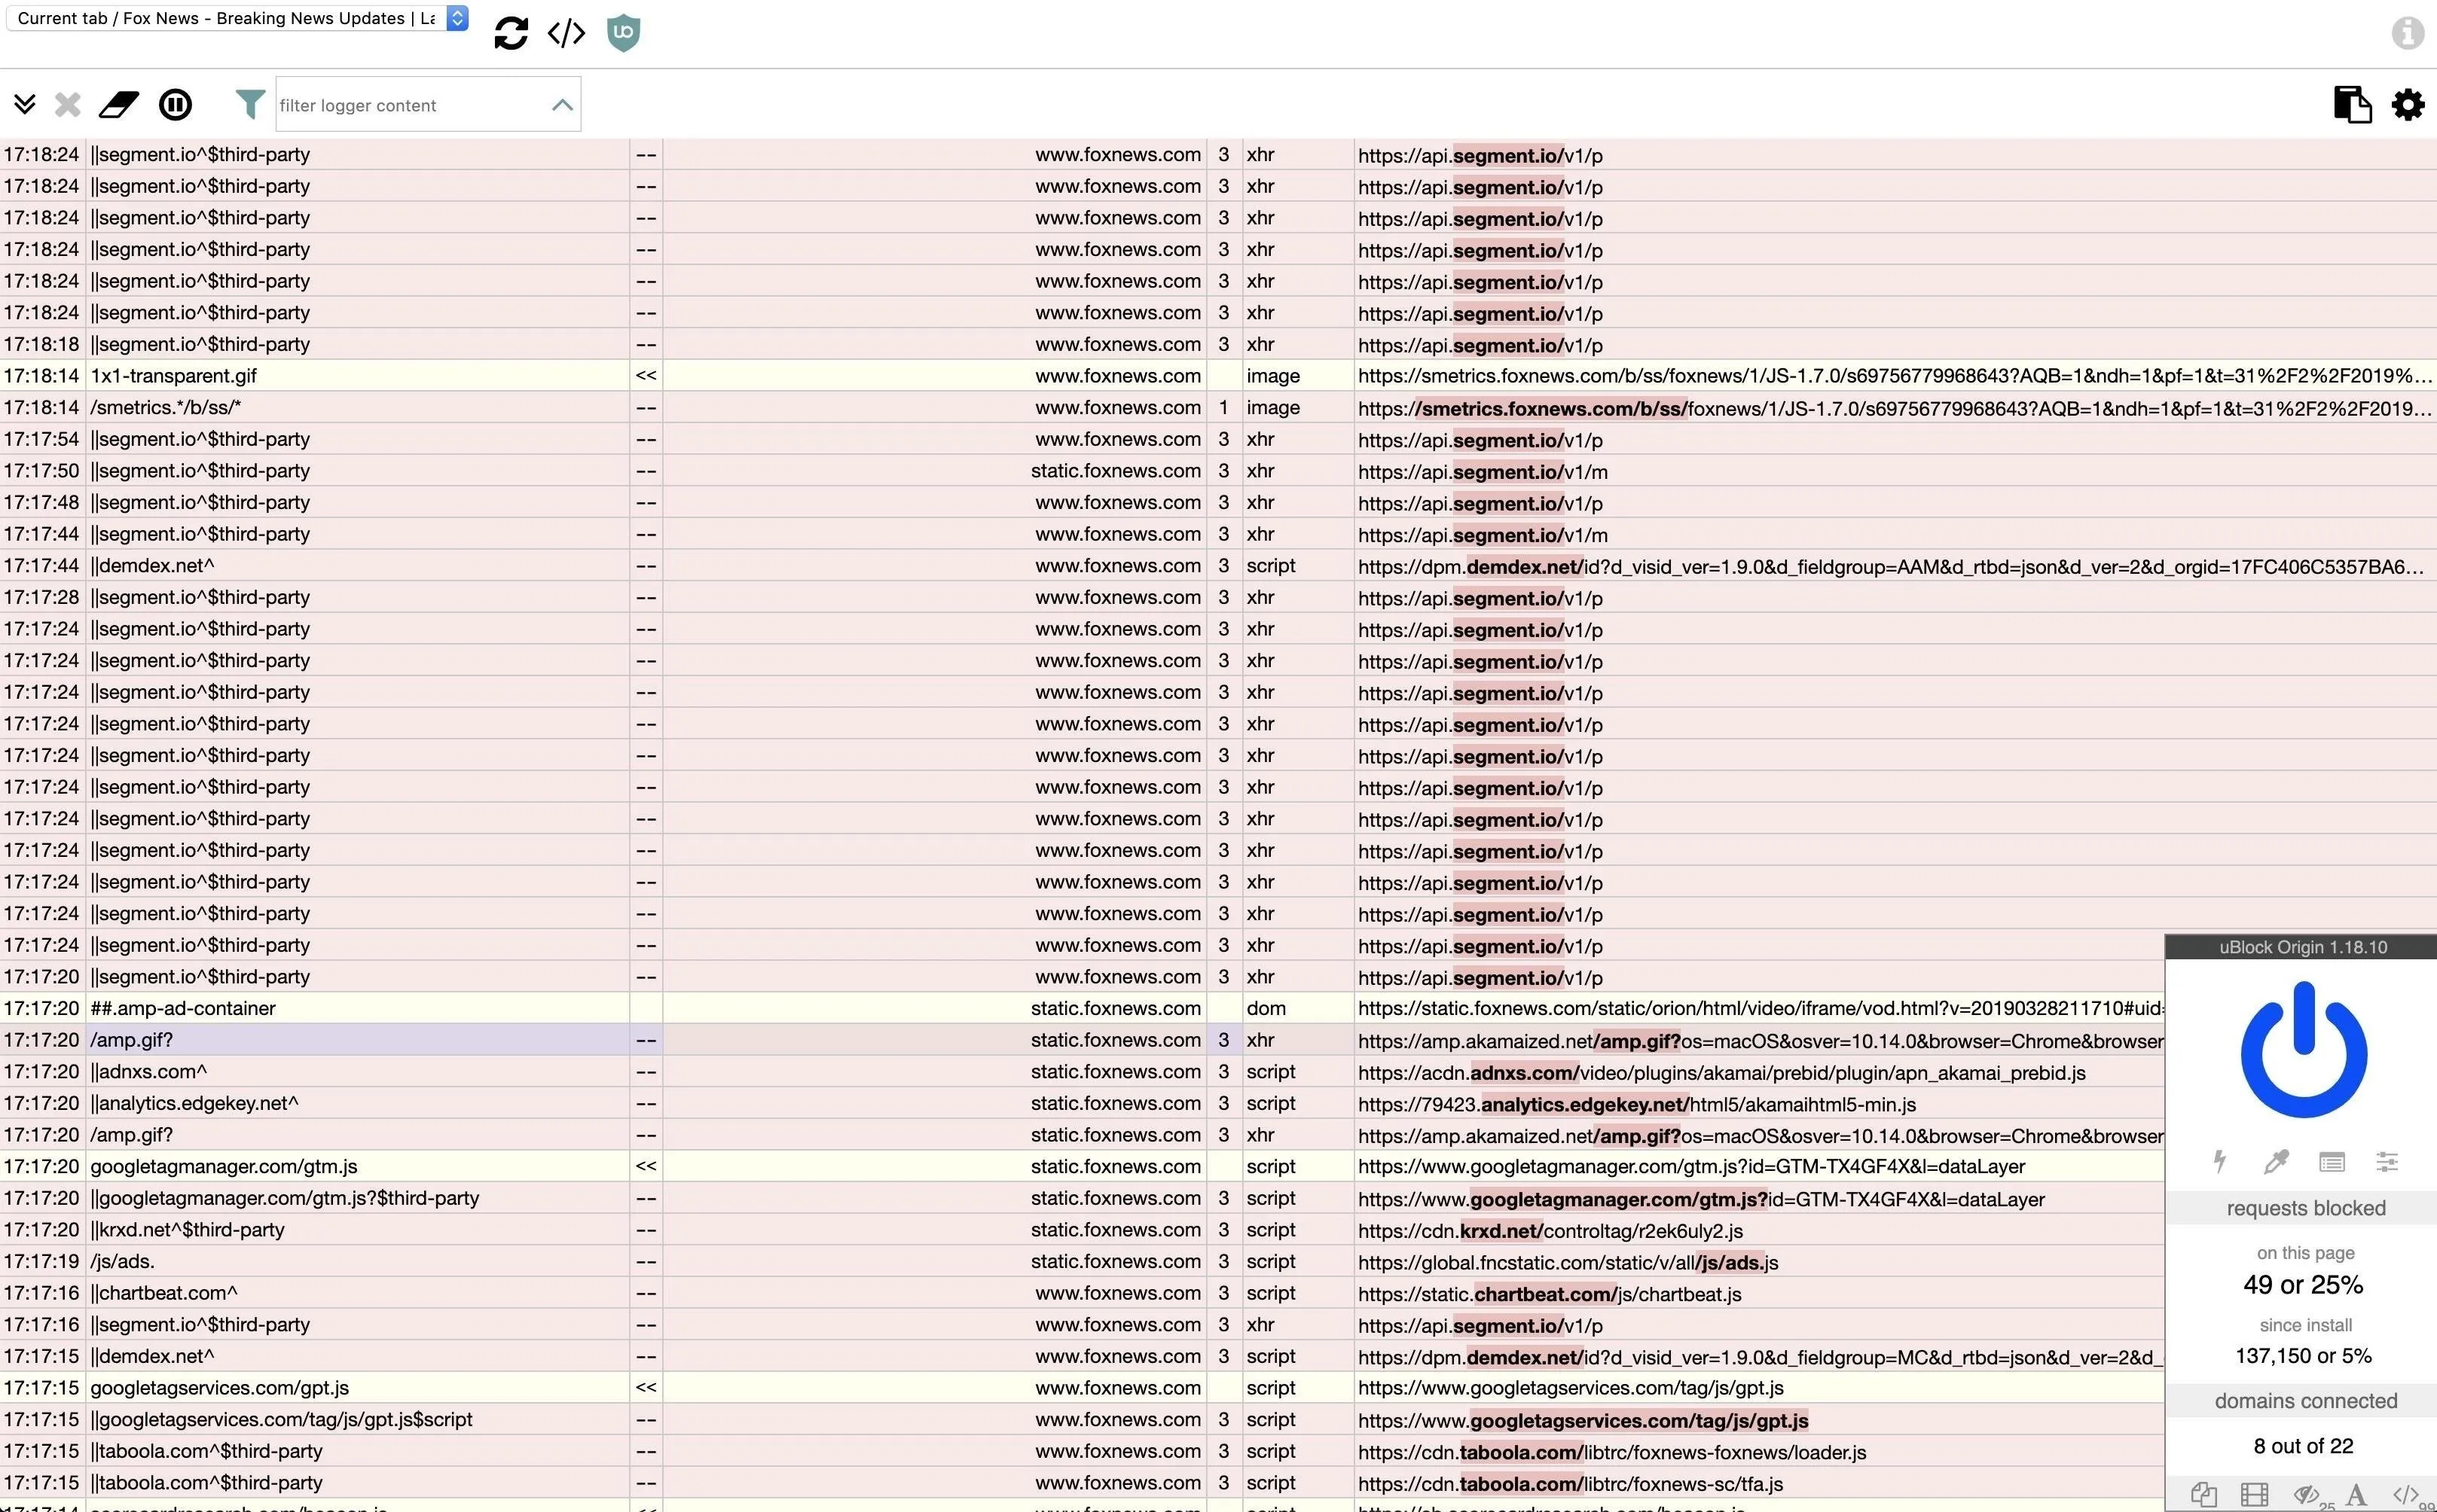Select ||googletagservices.com/tag/js/gpt.js$script filter row
The height and width of the screenshot is (1512, 2437).
[1083, 1420]
